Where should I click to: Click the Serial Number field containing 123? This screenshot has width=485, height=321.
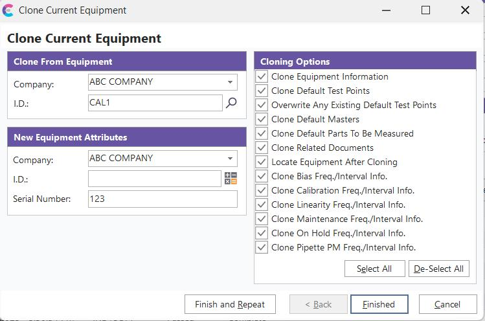coord(162,199)
